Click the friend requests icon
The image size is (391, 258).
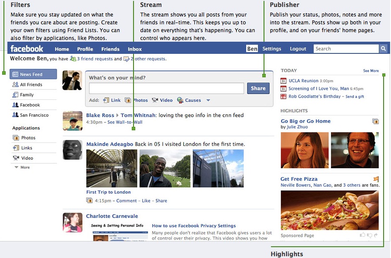coord(73,59)
